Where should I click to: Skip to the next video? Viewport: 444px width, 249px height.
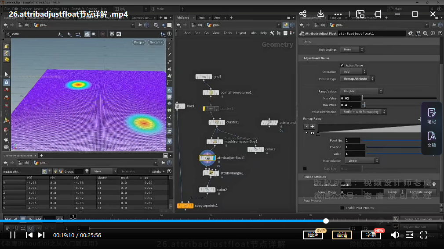(x=41, y=235)
